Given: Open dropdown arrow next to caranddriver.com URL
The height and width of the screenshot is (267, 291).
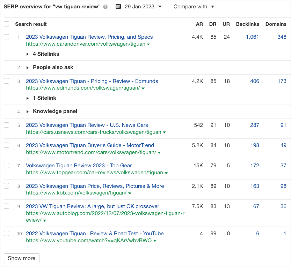Looking at the screenshot, I should [x=148, y=44].
